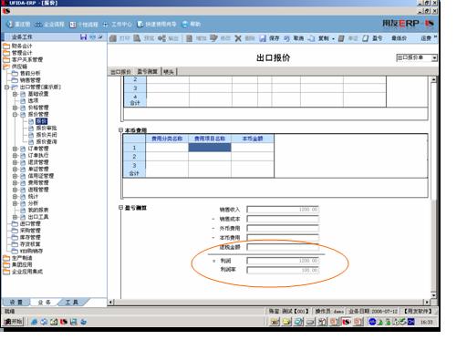
Task: Switch to the 工具 bottom tab
Action: click(x=72, y=303)
